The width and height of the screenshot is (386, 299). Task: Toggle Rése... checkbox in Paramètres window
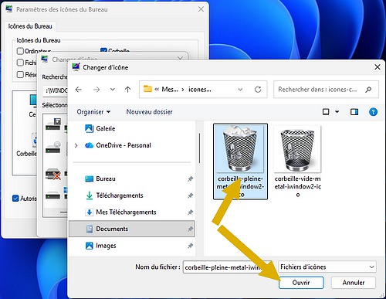coord(20,75)
